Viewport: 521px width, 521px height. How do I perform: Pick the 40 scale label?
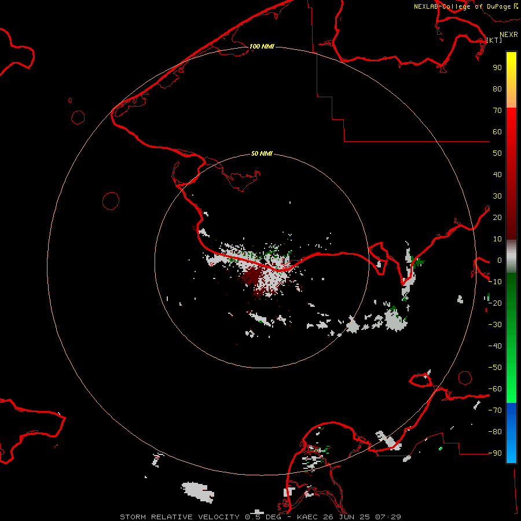497,174
